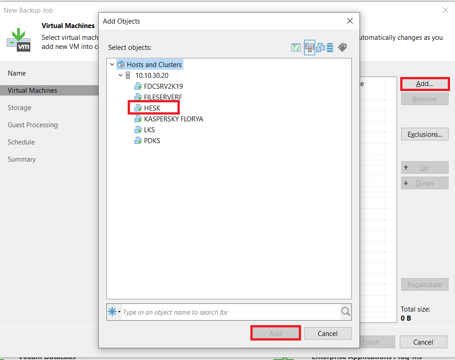The image size is (455, 360).
Task: Collapse the Hosts and Clusters node
Action: (112, 65)
